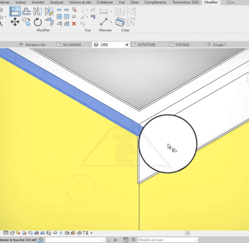This screenshot has width=249, height=243.
Task: Open the Twinmotion 2020 ribbon tab
Action: [x=185, y=2]
